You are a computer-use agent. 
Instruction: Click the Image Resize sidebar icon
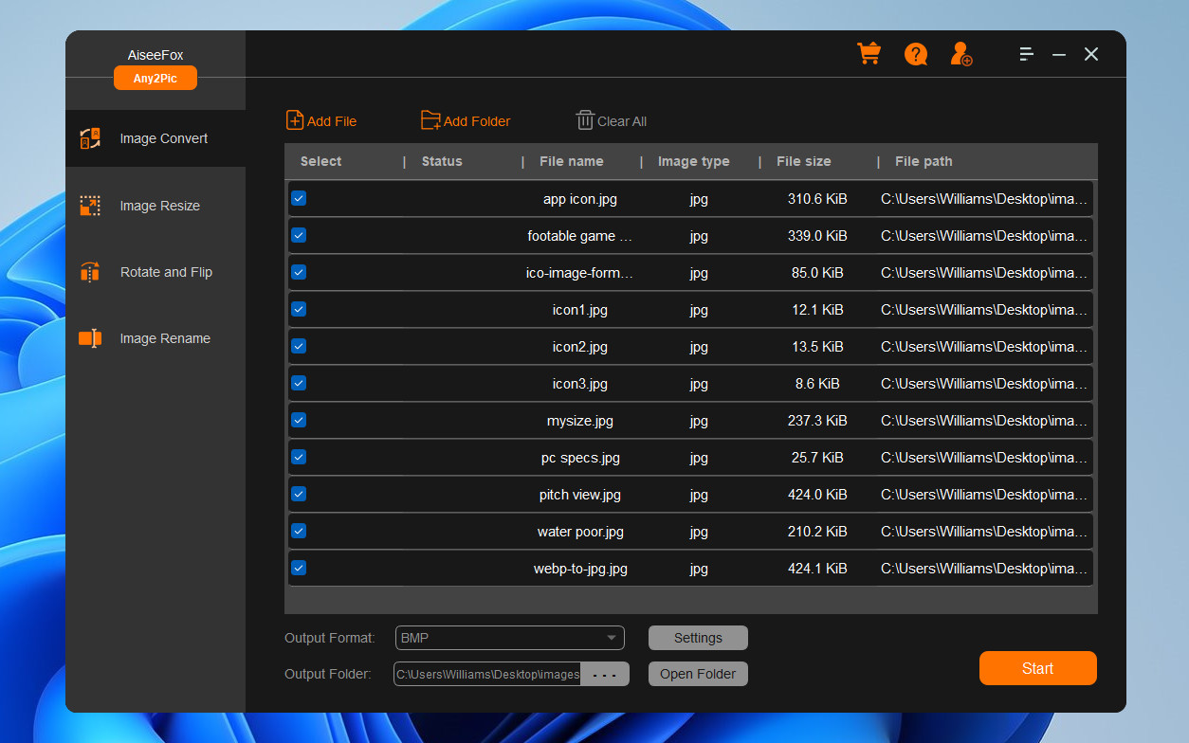(90, 206)
